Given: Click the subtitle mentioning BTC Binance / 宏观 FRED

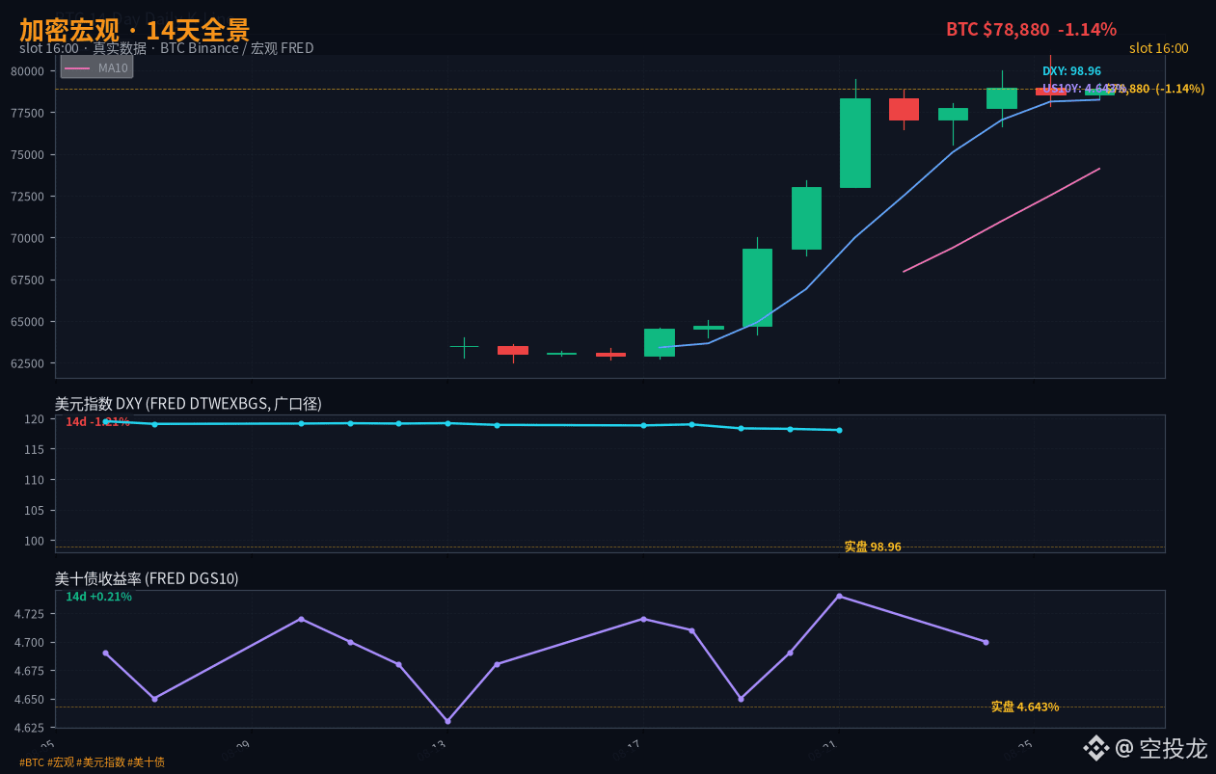Looking at the screenshot, I should 166,48.
